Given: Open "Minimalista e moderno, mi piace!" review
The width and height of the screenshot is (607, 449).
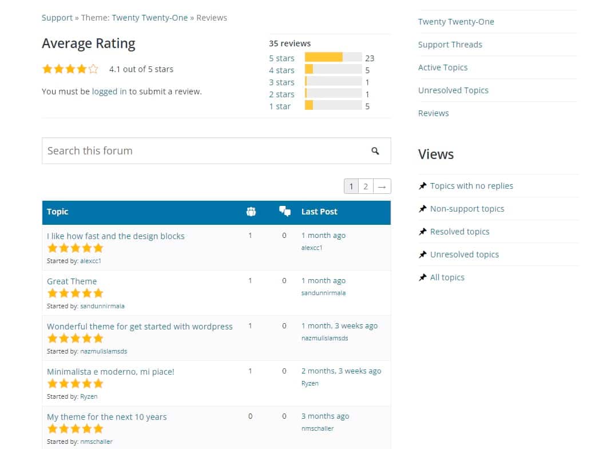Looking at the screenshot, I should click(x=110, y=371).
